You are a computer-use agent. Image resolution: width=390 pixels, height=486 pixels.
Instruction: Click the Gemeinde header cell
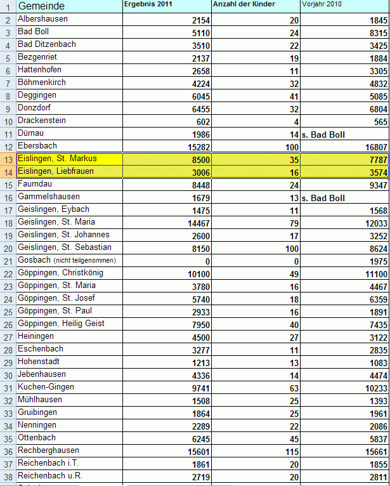[x=68, y=6]
